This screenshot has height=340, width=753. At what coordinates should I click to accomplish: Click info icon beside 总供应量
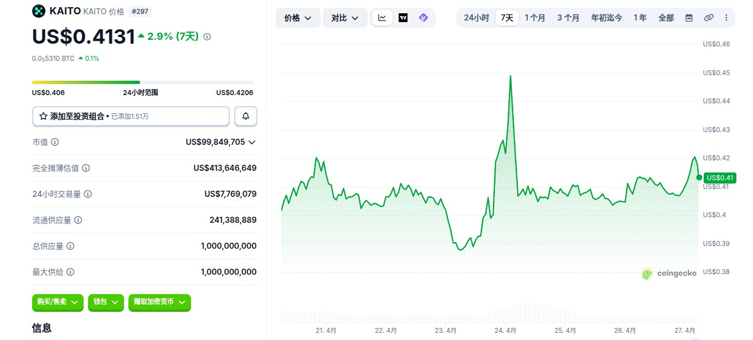(70, 246)
